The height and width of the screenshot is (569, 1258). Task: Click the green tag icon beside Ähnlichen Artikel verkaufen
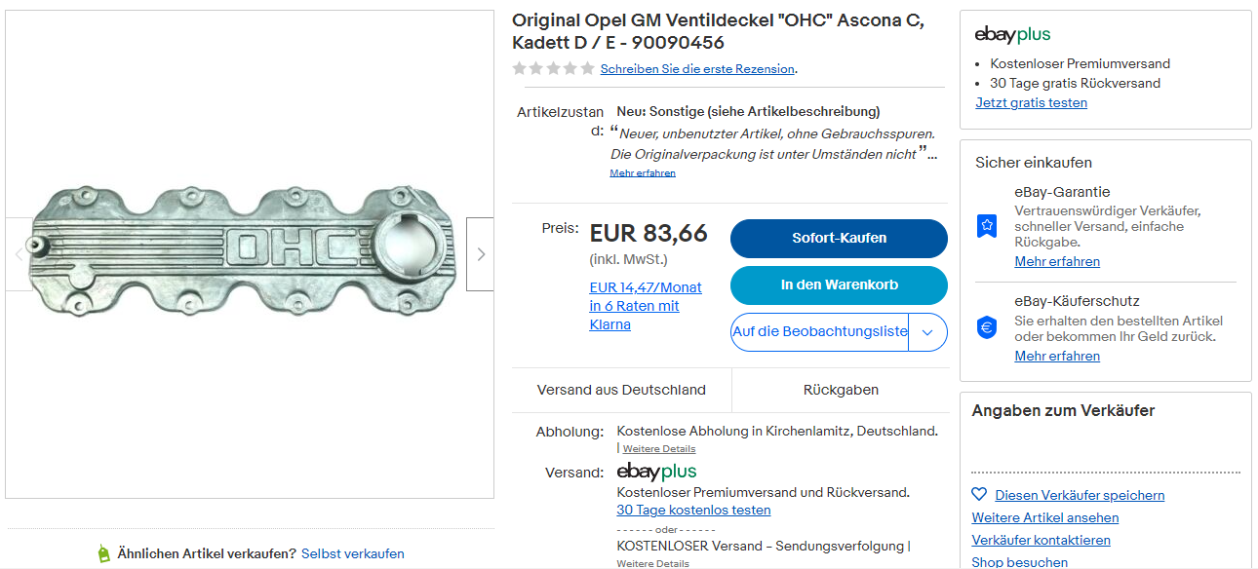tap(104, 553)
